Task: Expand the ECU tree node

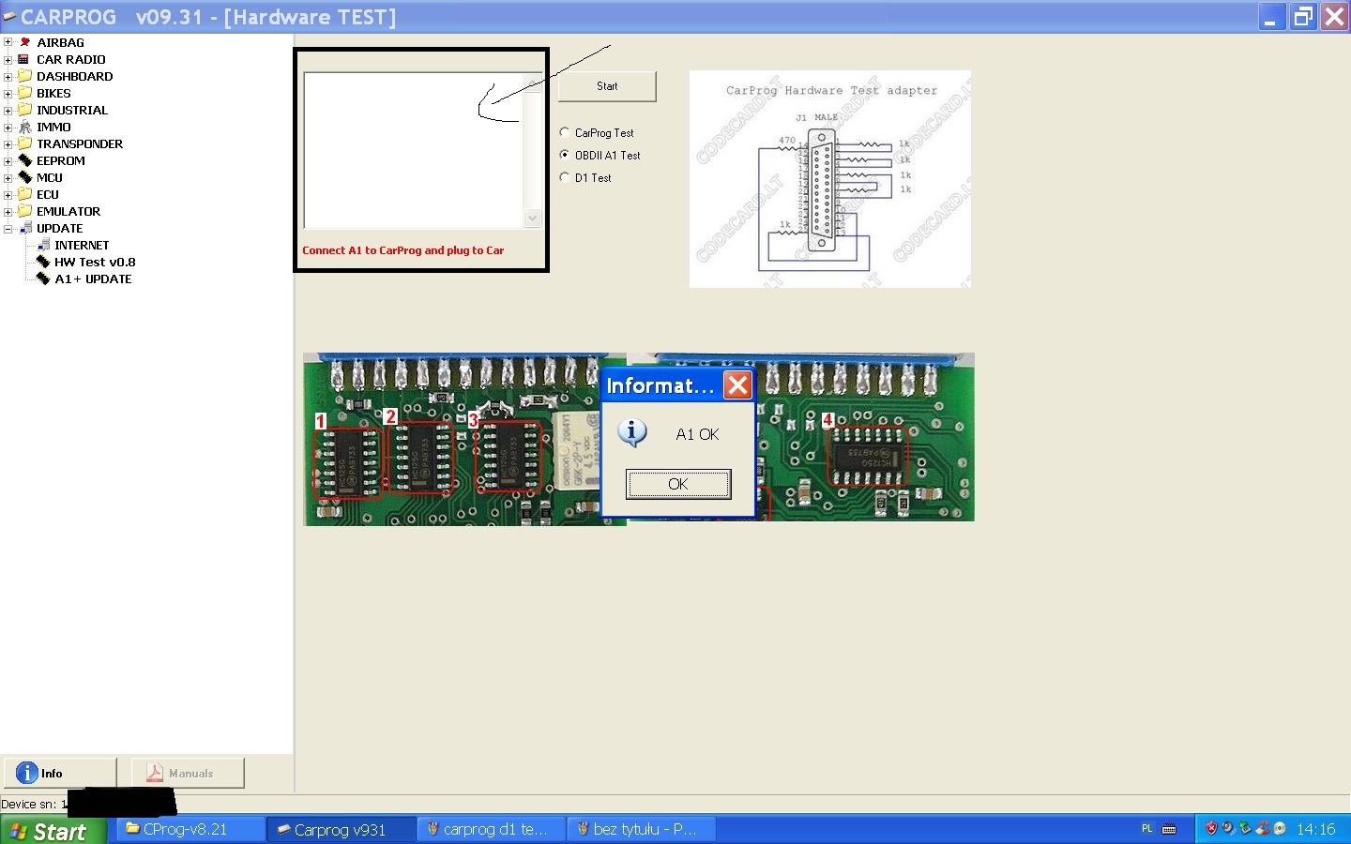Action: pos(8,194)
